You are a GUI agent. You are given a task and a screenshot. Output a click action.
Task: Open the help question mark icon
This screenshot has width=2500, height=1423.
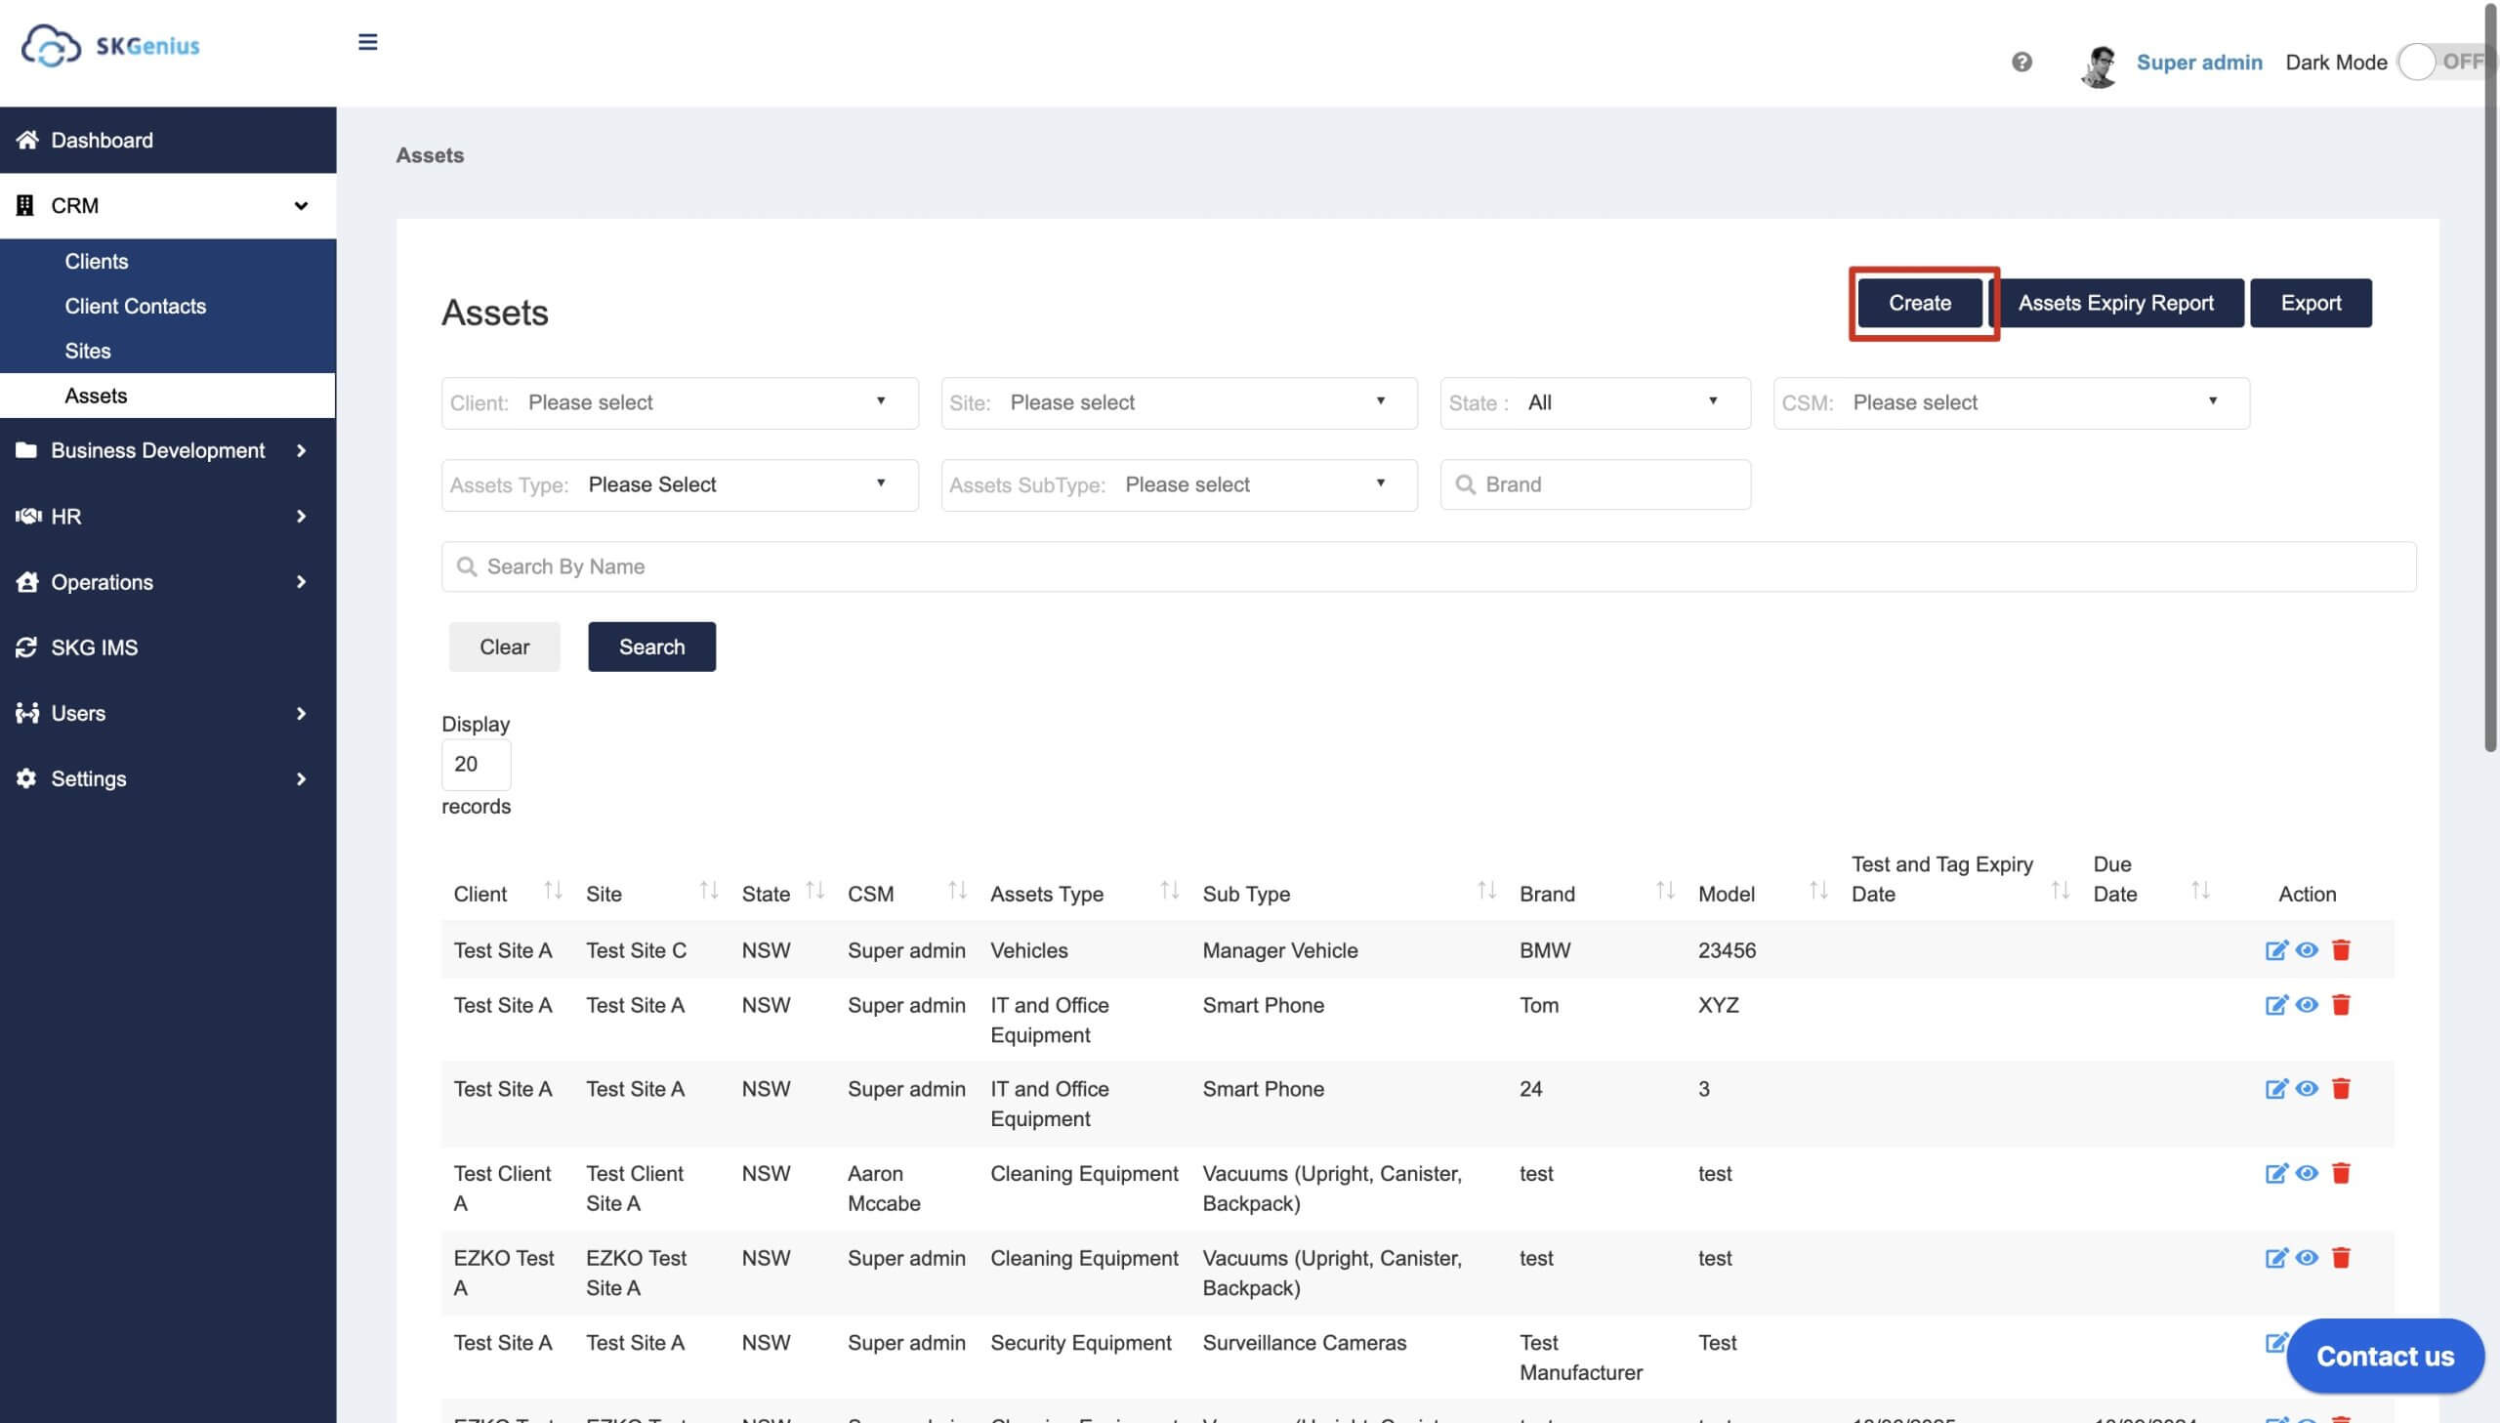click(2021, 62)
